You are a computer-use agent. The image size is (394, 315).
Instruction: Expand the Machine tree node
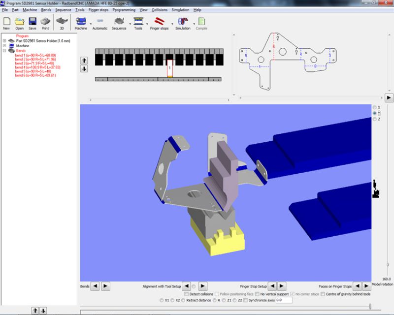click(x=5, y=46)
